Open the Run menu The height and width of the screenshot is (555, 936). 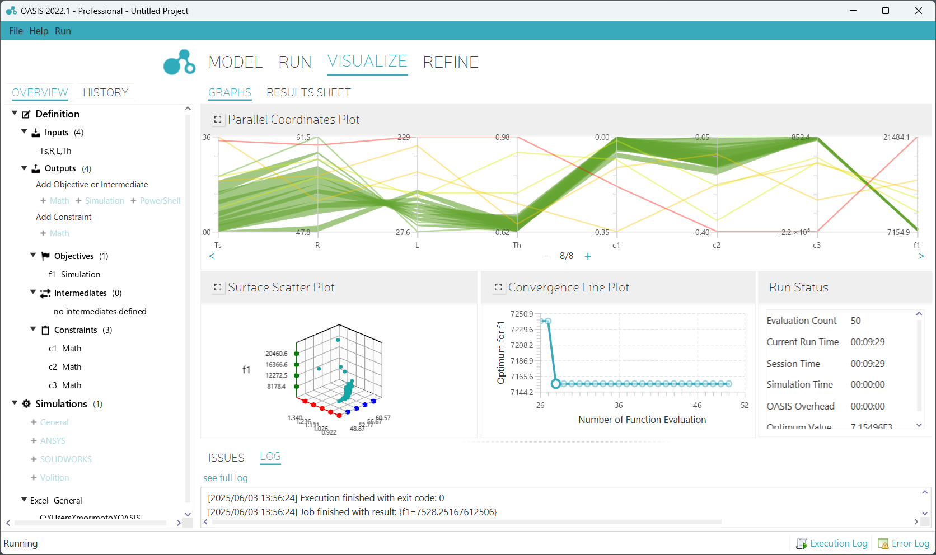click(x=63, y=31)
